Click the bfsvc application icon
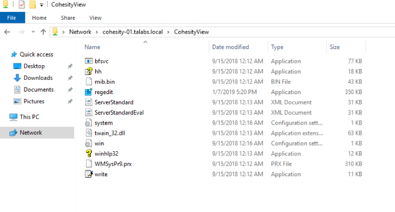The image size is (395, 212). click(x=89, y=61)
